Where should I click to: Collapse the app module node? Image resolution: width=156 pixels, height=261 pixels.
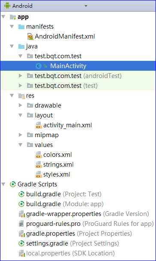coord(3,17)
